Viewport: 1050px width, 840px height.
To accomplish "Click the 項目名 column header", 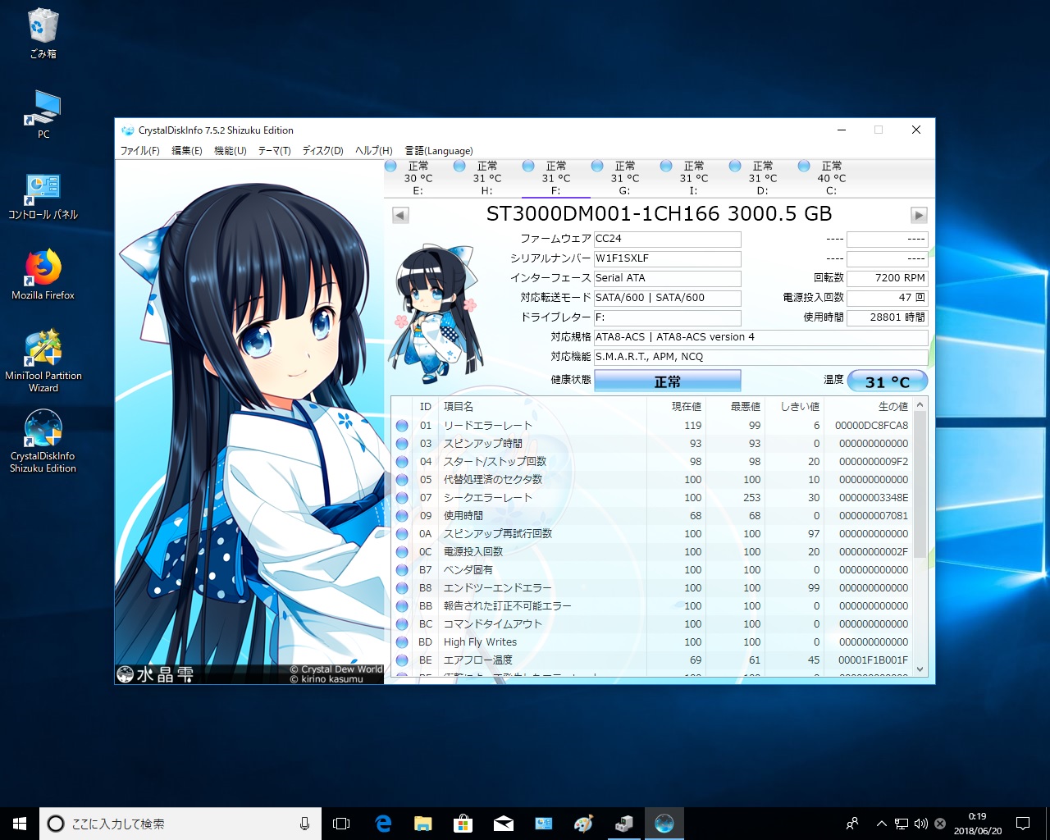I will point(543,407).
